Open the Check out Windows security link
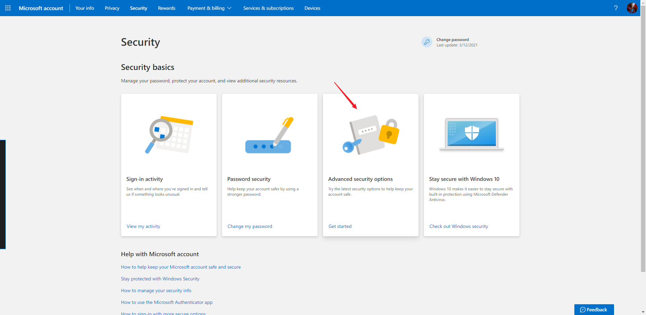Viewport: 646px width, 315px height. point(459,226)
